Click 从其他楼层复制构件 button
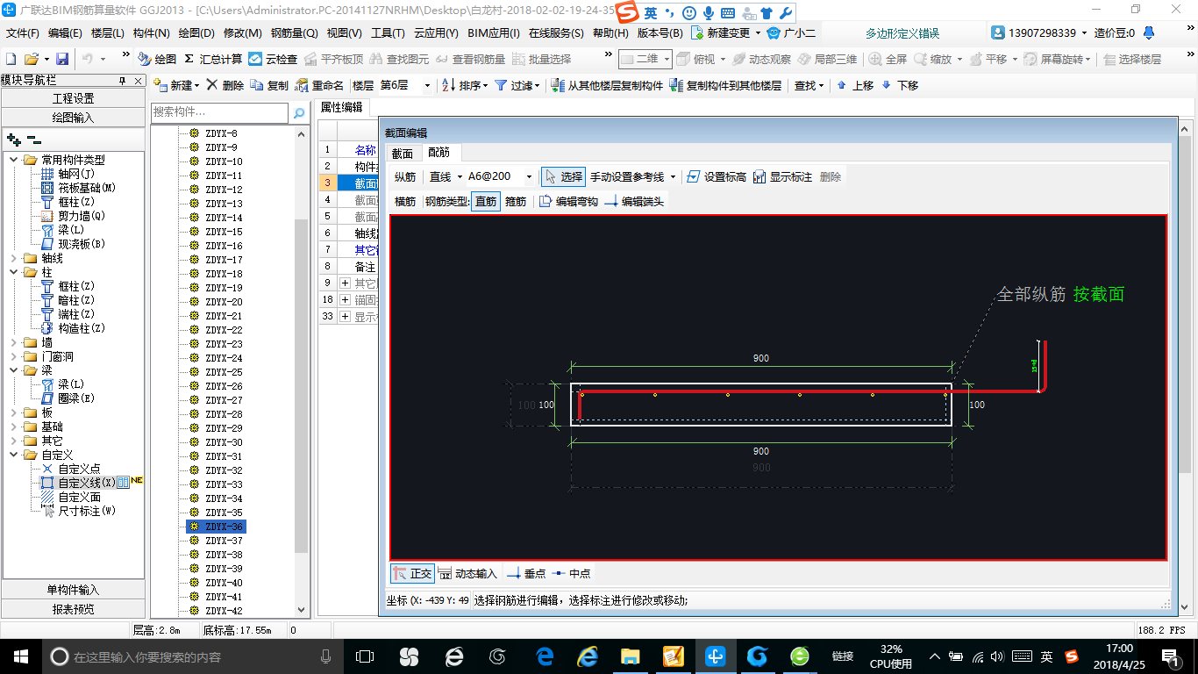The height and width of the screenshot is (674, 1198). [607, 85]
